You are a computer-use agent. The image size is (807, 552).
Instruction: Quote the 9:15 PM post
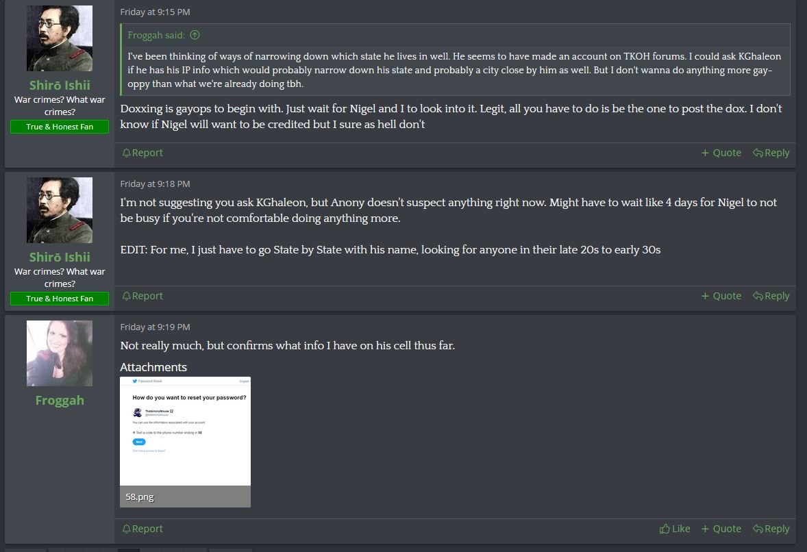click(x=721, y=153)
